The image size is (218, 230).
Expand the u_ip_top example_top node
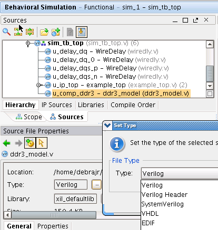[x=38, y=85]
